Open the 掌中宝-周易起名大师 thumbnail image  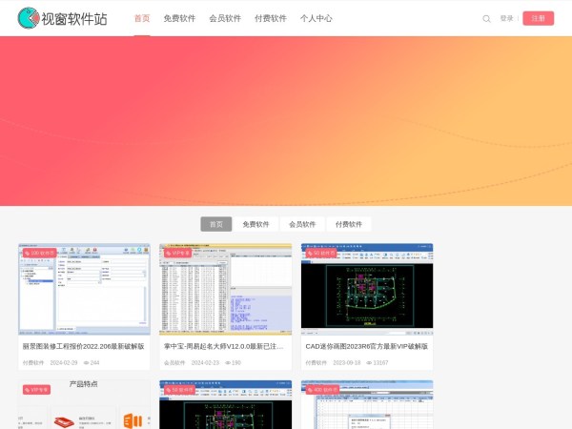(225, 289)
